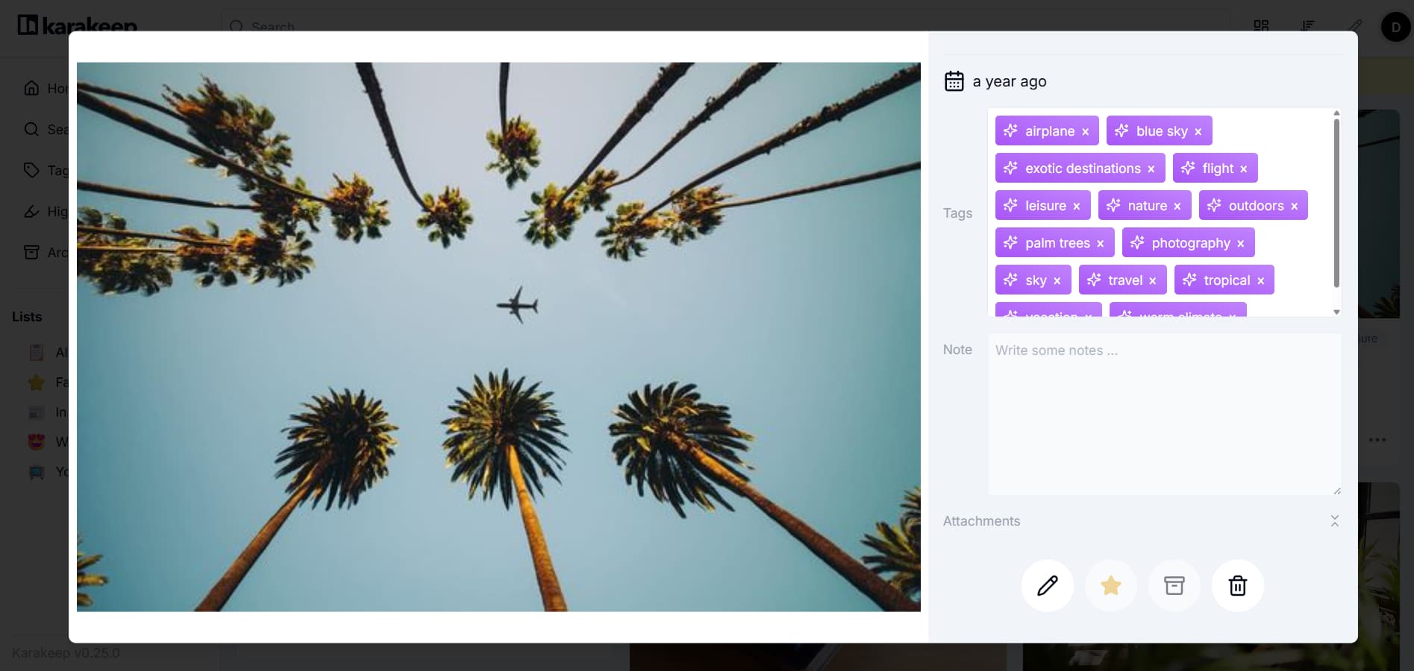Remove the tropical tag
This screenshot has width=1414, height=671.
(x=1260, y=280)
